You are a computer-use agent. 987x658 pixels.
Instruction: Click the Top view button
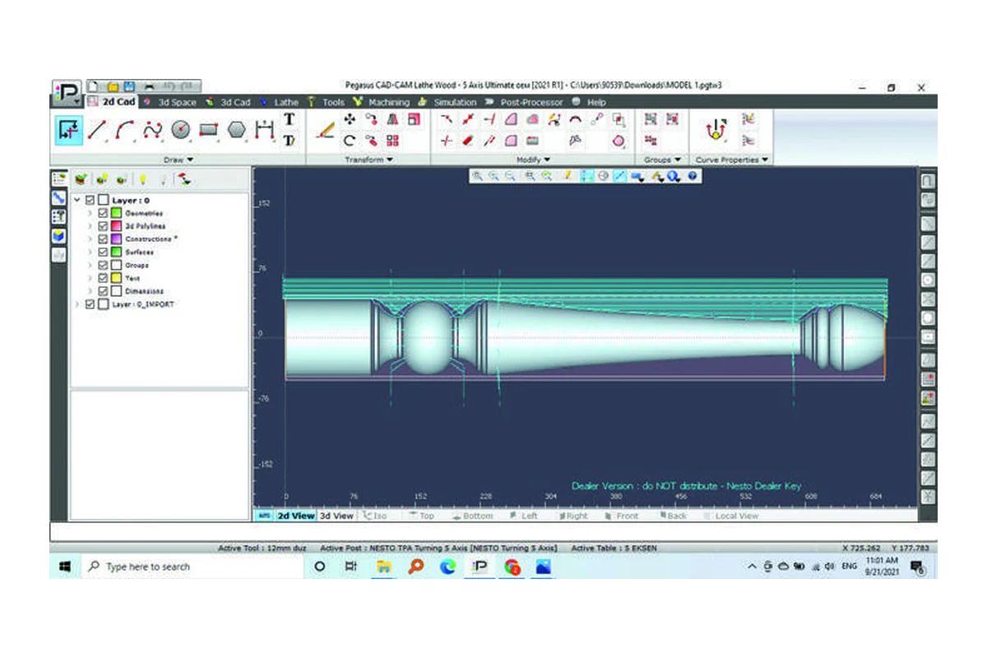421,516
